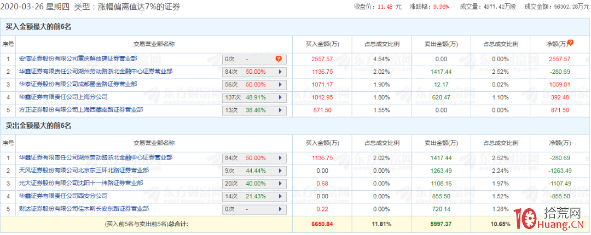The width and height of the screenshot is (591, 235).
Task: Open 光大证券沈阳十一纬路证券营业部 link
Action: point(81,183)
